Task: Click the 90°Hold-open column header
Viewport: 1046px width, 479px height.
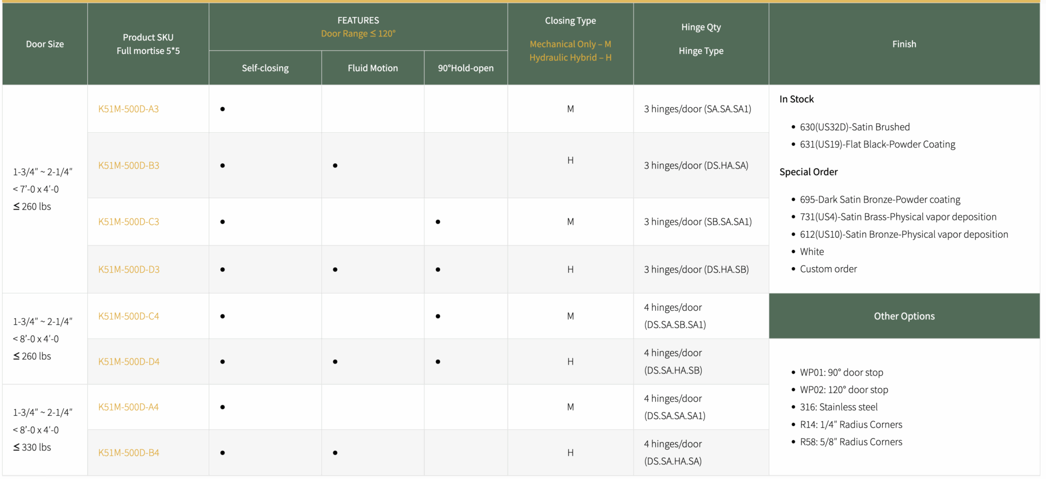Action: pyautogui.click(x=466, y=68)
